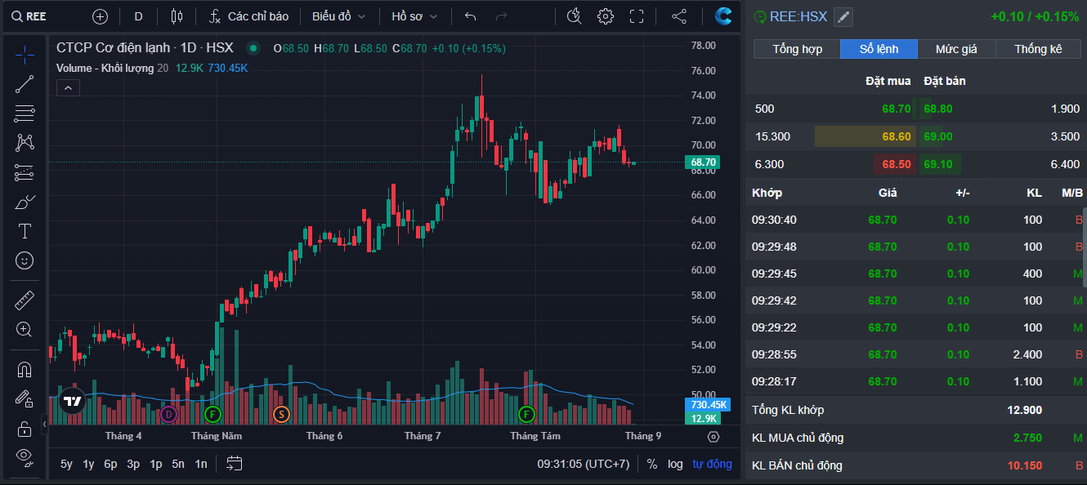This screenshot has width=1087, height=485.
Task: Select the trend line drawing tool
Action: pos(25,83)
